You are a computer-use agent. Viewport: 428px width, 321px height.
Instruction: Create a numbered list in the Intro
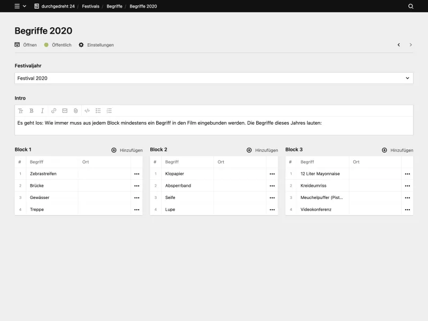coord(109,111)
